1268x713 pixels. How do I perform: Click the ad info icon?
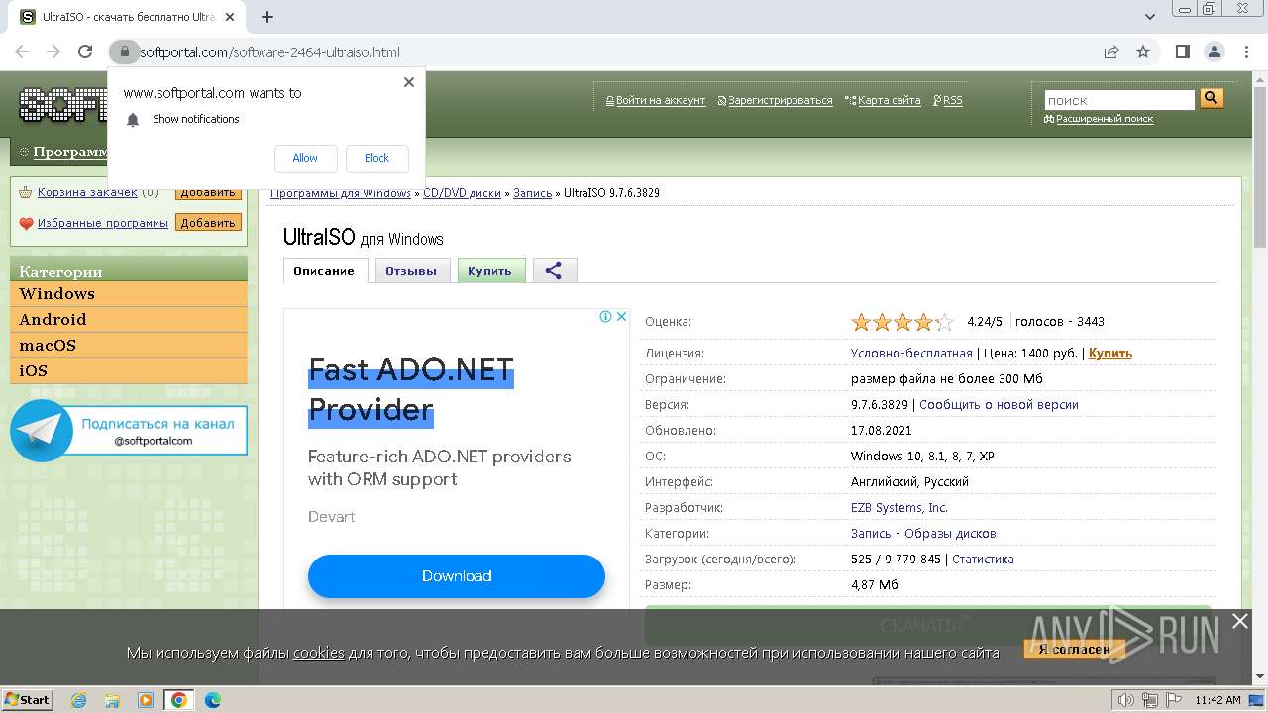point(605,316)
